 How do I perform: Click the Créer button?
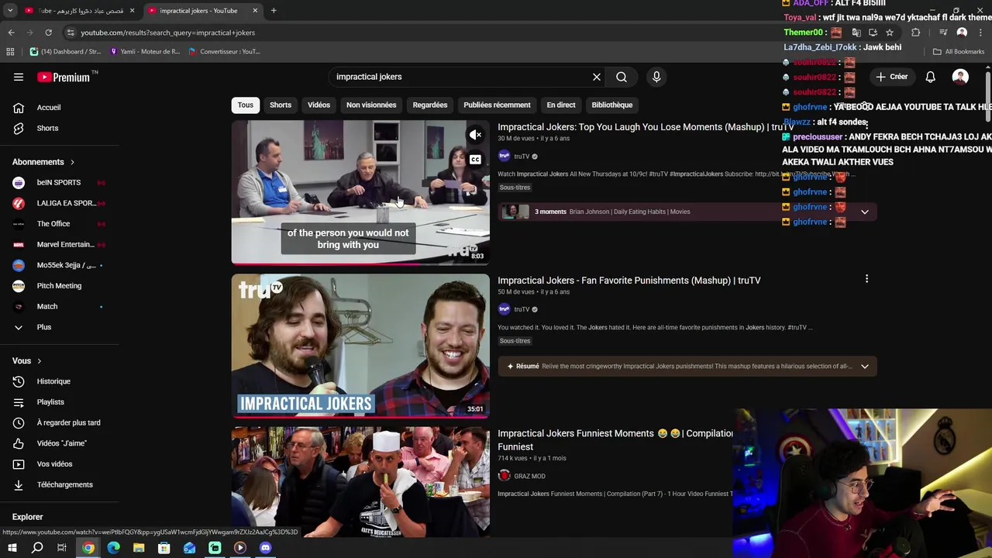pyautogui.click(x=891, y=77)
